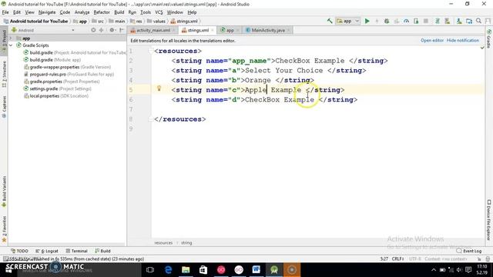The width and height of the screenshot is (493, 277).
Task: Open app run configuration dropdown
Action: pos(347,21)
